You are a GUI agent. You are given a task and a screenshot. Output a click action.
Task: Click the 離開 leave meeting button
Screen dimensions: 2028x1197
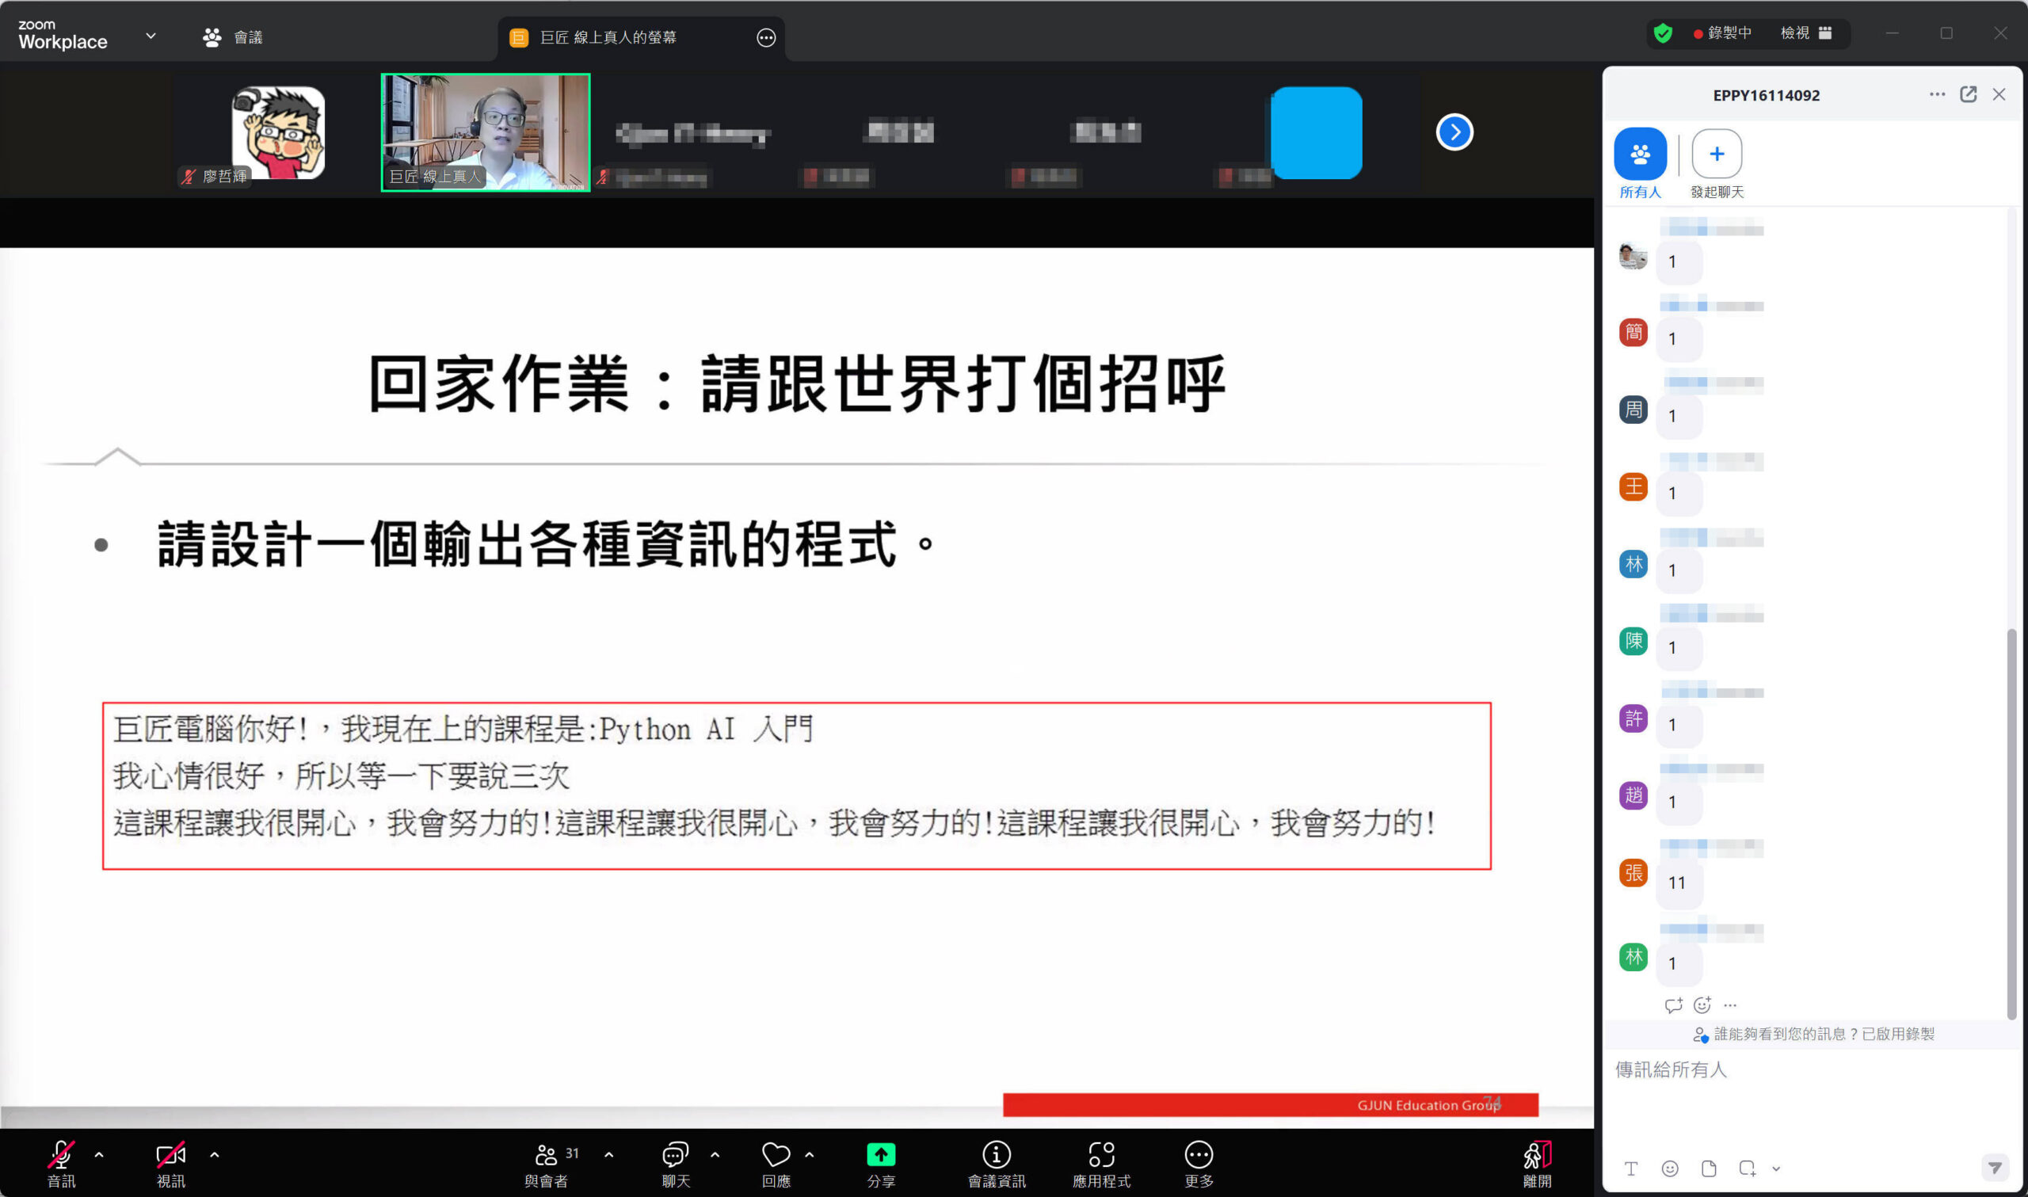tap(1537, 1161)
